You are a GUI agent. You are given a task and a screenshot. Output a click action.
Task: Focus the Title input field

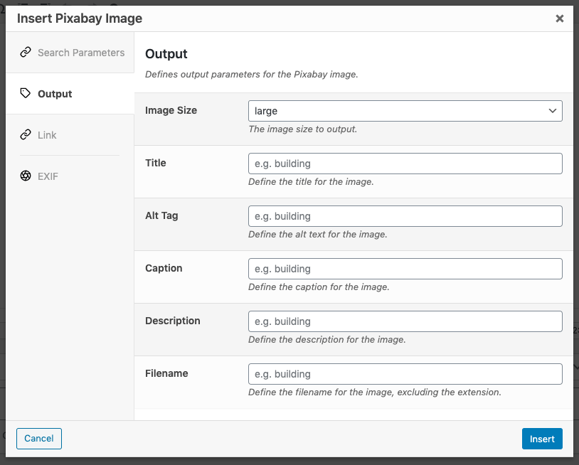(x=405, y=164)
